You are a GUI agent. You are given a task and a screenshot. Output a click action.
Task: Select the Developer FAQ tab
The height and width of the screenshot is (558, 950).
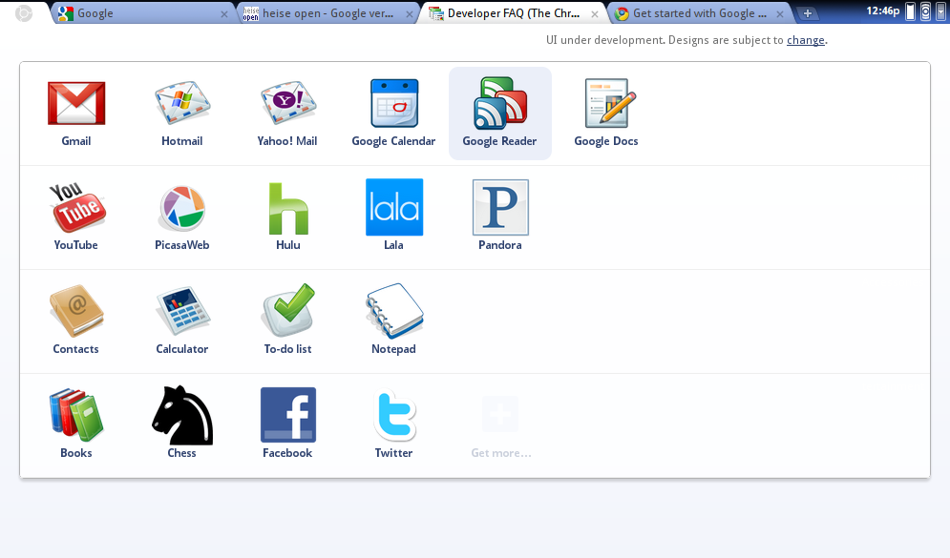513,13
